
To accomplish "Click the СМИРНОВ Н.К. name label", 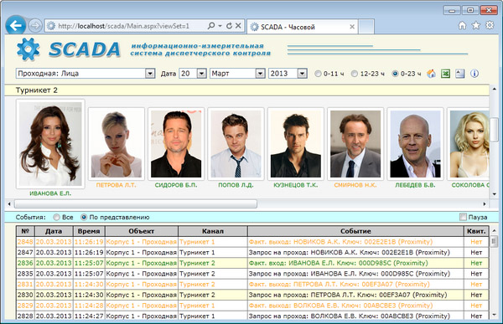I will (355, 185).
